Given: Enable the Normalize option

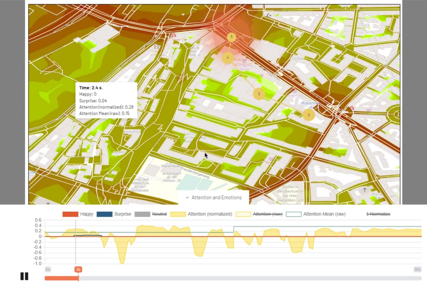Looking at the screenshot, I should 378,214.
